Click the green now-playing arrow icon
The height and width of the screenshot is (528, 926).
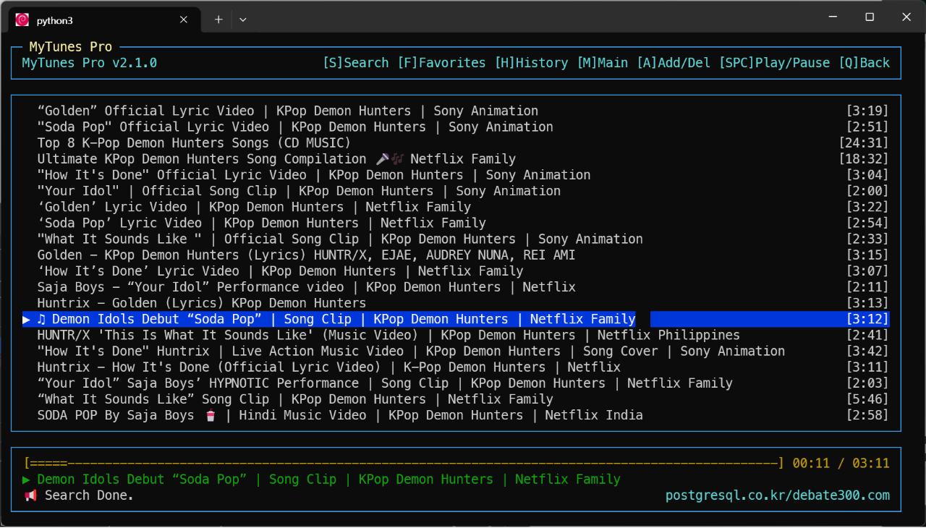click(27, 480)
